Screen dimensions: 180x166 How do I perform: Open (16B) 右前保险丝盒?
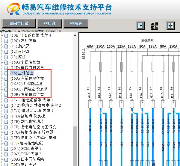(27, 95)
